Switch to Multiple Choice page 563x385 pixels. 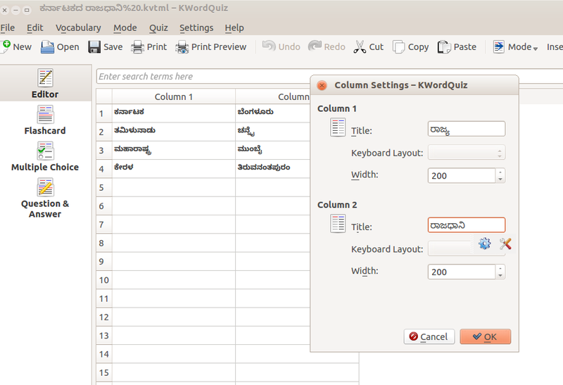point(45,157)
